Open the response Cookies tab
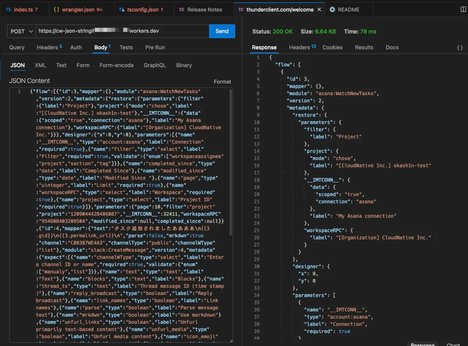Screen dimensions: 468x346 [x=332, y=48]
